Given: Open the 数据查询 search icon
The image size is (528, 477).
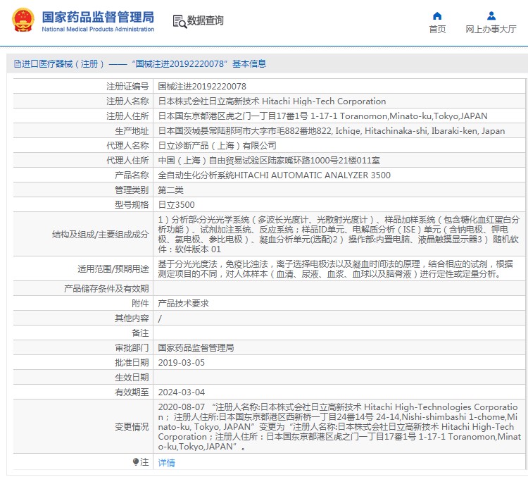Looking at the screenshot, I should tap(180, 22).
